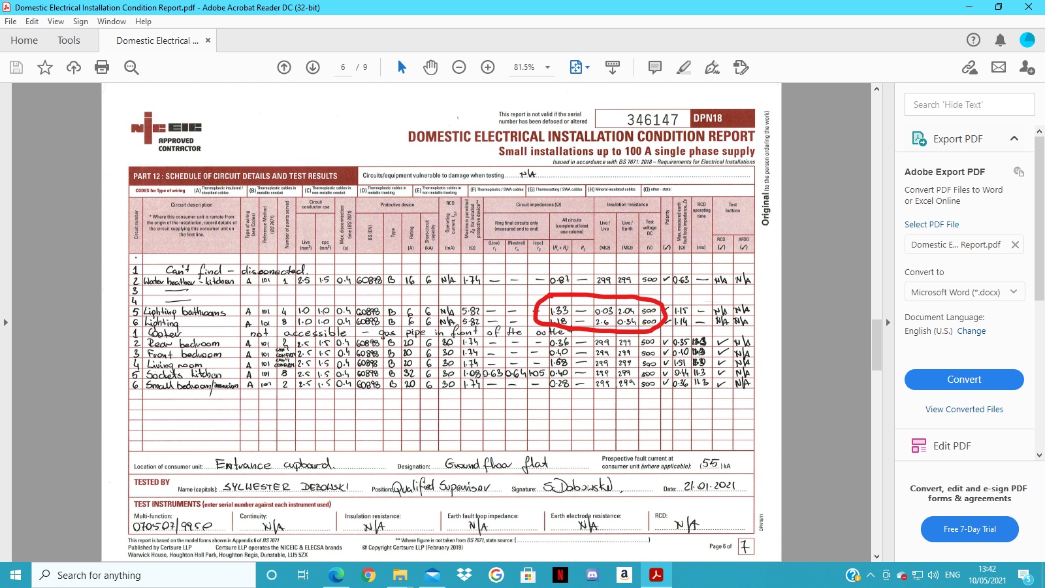Screen dimensions: 1045x588
Task: Switch to the Tools tab
Action: click(69, 41)
